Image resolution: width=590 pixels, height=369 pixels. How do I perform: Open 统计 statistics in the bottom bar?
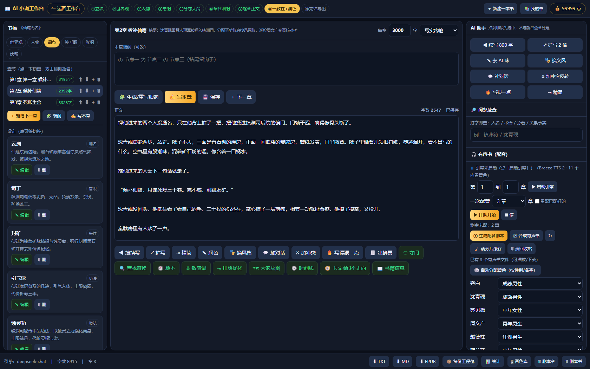[493, 361]
